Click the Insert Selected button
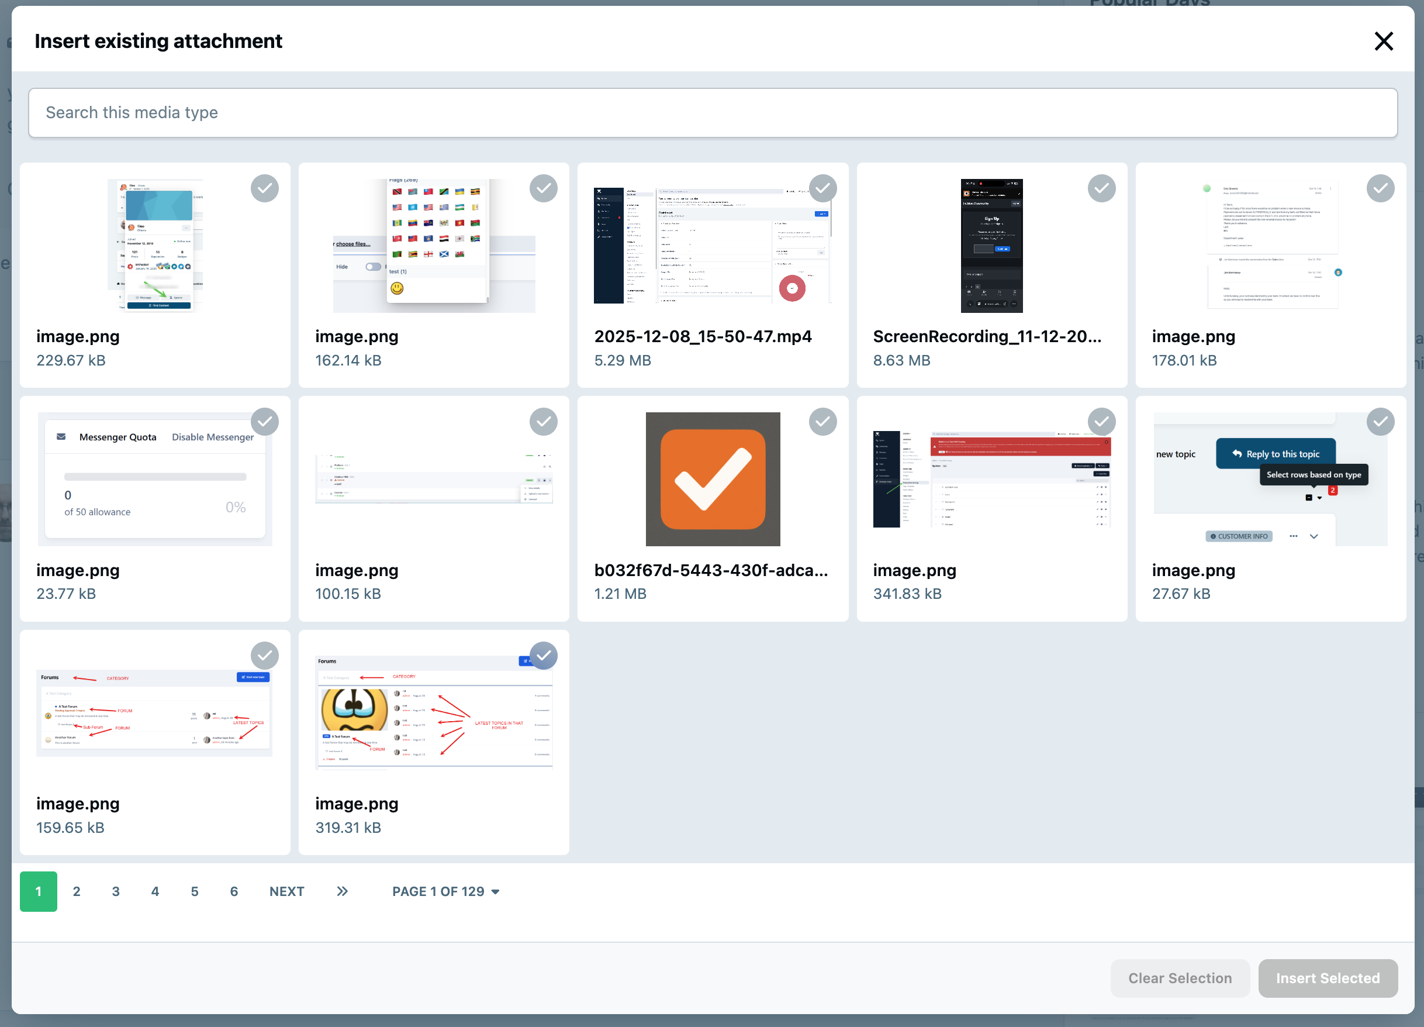The image size is (1424, 1027). (x=1328, y=978)
